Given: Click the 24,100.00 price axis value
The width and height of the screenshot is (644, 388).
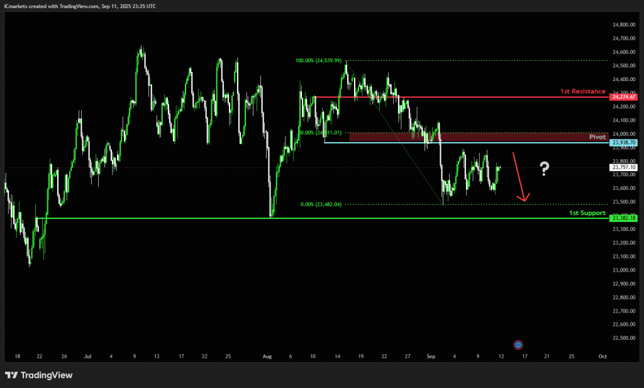Looking at the screenshot, I should [624, 120].
